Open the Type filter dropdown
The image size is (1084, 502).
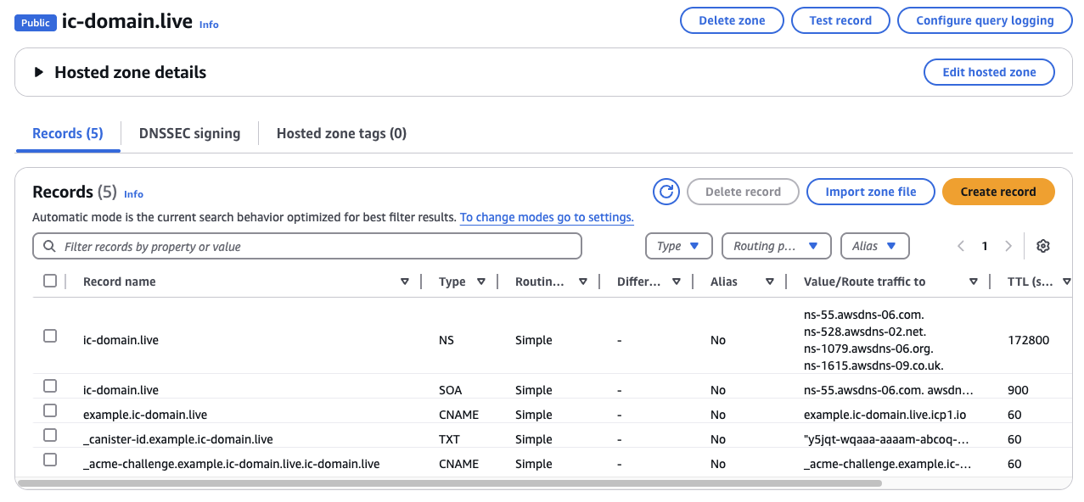pos(678,246)
